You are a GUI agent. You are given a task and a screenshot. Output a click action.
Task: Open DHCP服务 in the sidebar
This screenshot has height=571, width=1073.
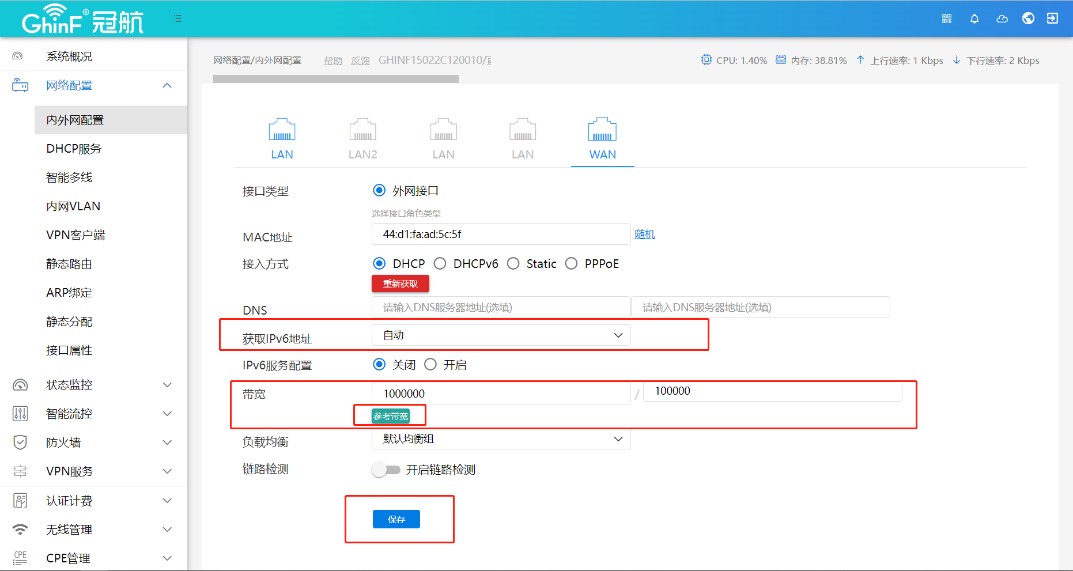pos(74,149)
